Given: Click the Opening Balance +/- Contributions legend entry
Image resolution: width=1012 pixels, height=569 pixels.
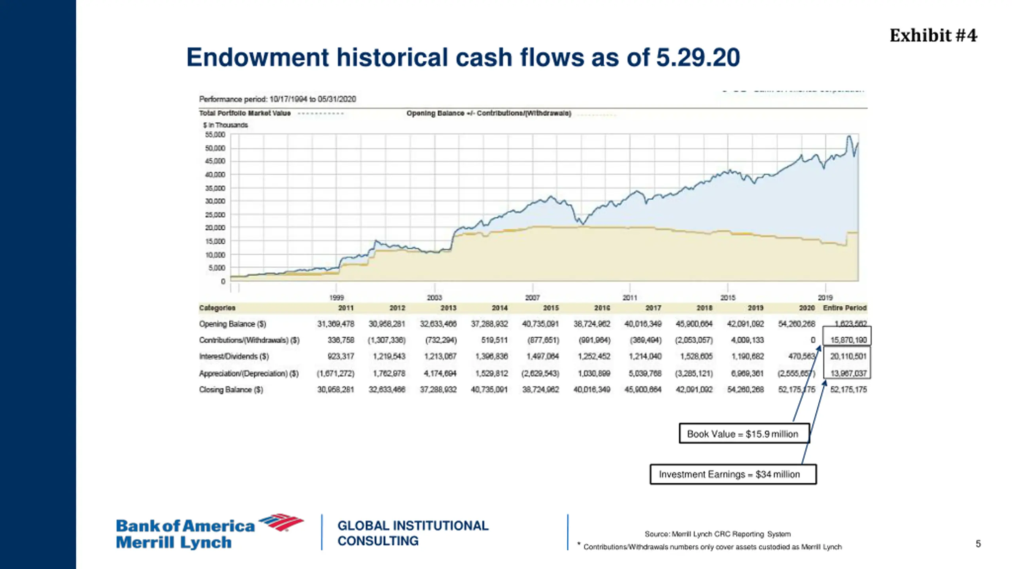Looking at the screenshot, I should [489, 113].
